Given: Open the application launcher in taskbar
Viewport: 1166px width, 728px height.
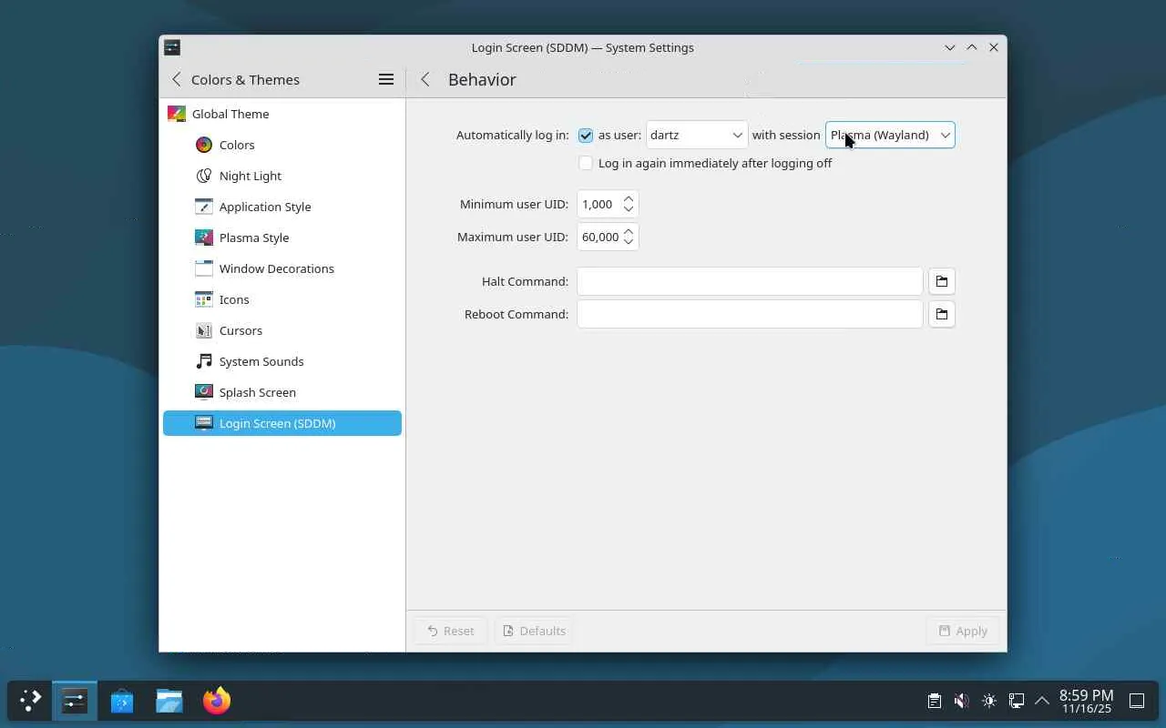Looking at the screenshot, I should tap(30, 701).
